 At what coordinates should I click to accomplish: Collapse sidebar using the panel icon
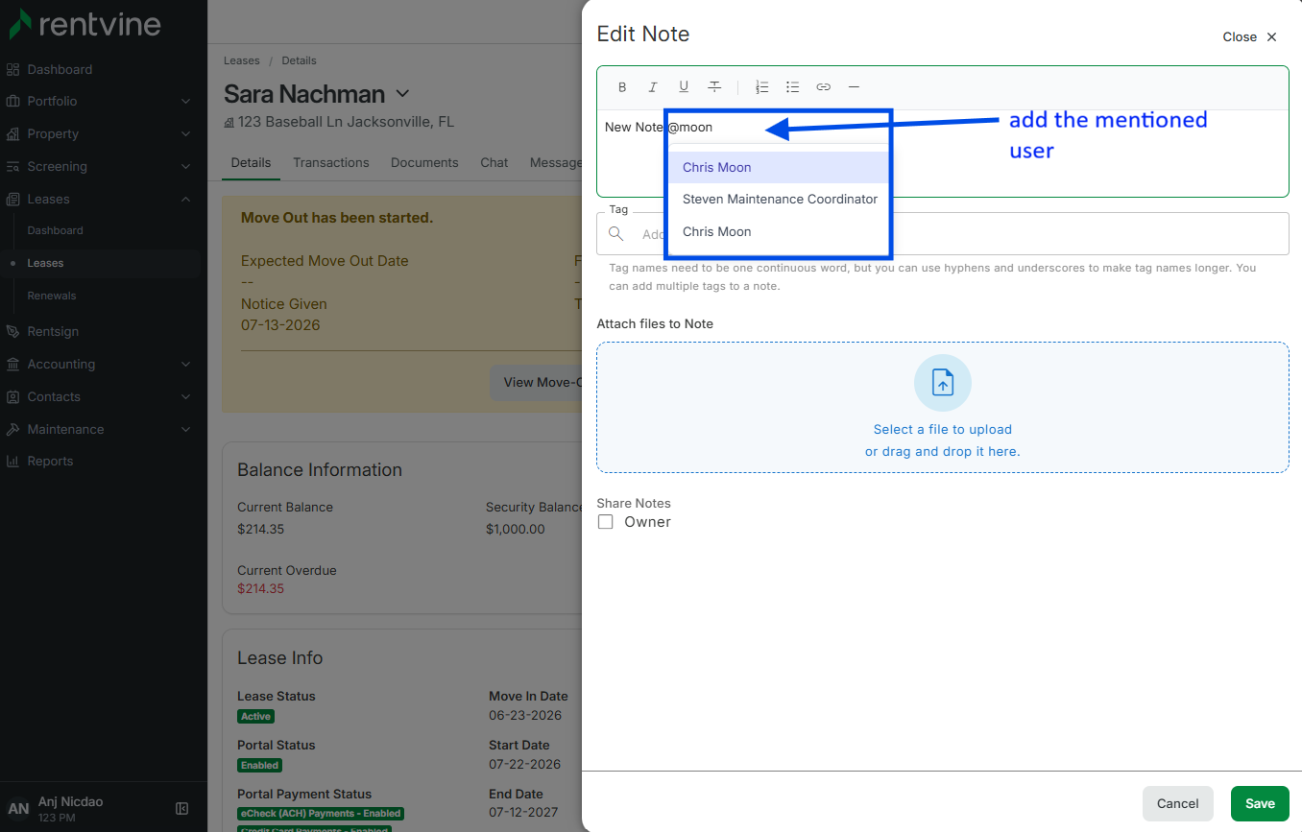click(x=182, y=809)
